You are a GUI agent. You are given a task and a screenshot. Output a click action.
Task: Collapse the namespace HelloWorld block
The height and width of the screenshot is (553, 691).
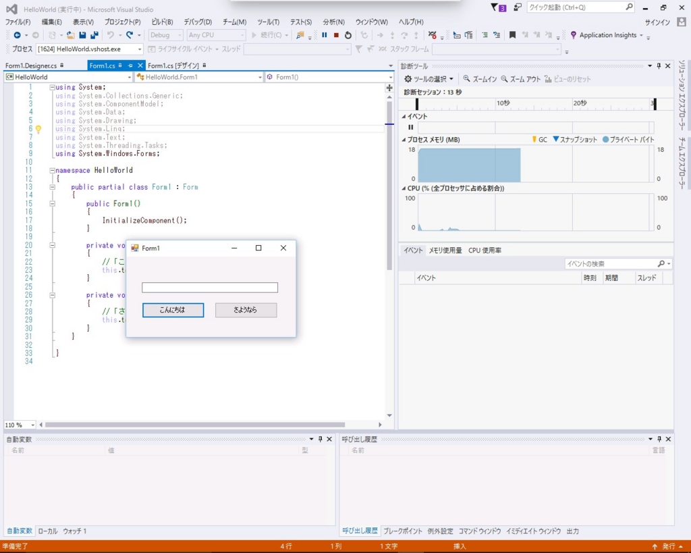[52, 170]
